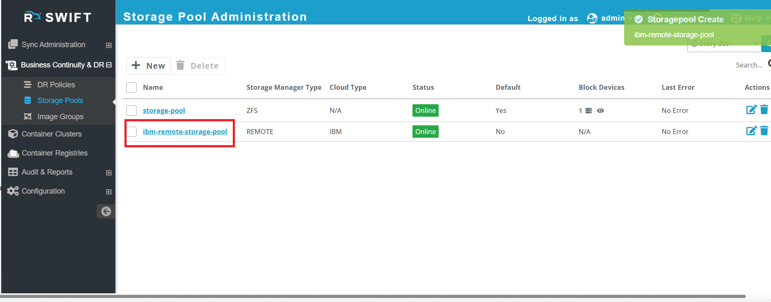The width and height of the screenshot is (771, 302).
Task: Click the Container Clusters cube icon
Action: [13, 134]
